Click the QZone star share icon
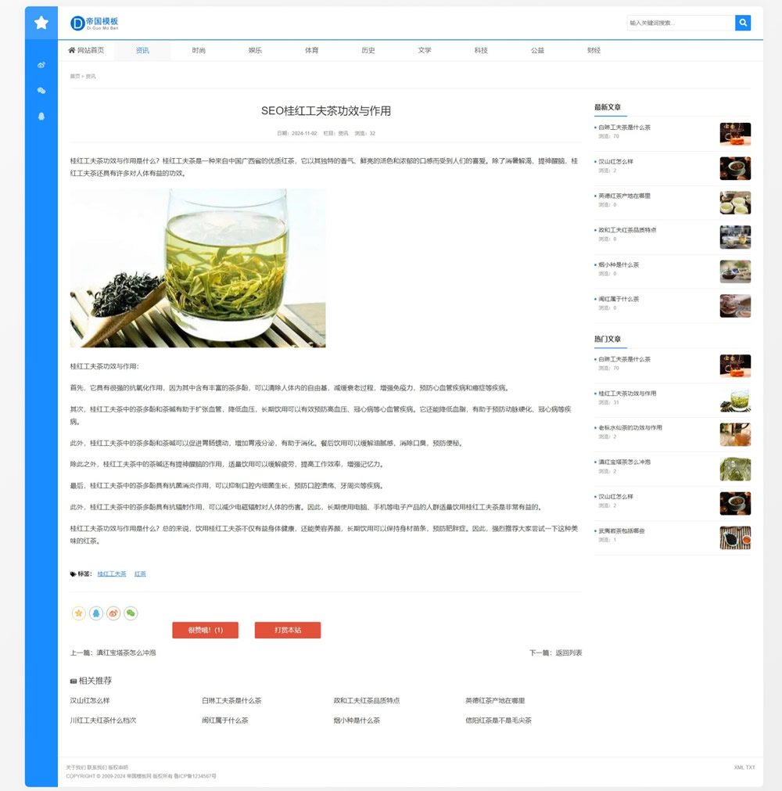Viewport: 782px width, 791px height. click(78, 613)
